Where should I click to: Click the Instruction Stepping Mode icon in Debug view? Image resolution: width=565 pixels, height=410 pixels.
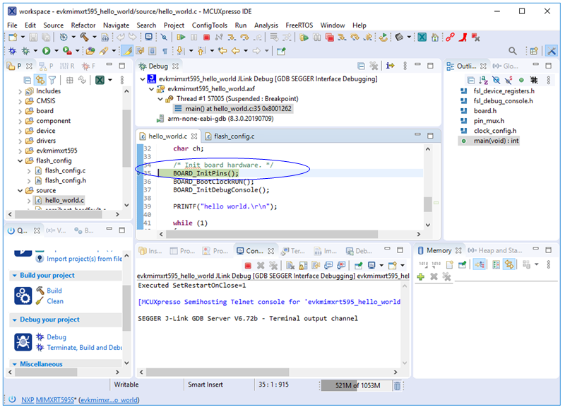pyautogui.click(x=390, y=66)
